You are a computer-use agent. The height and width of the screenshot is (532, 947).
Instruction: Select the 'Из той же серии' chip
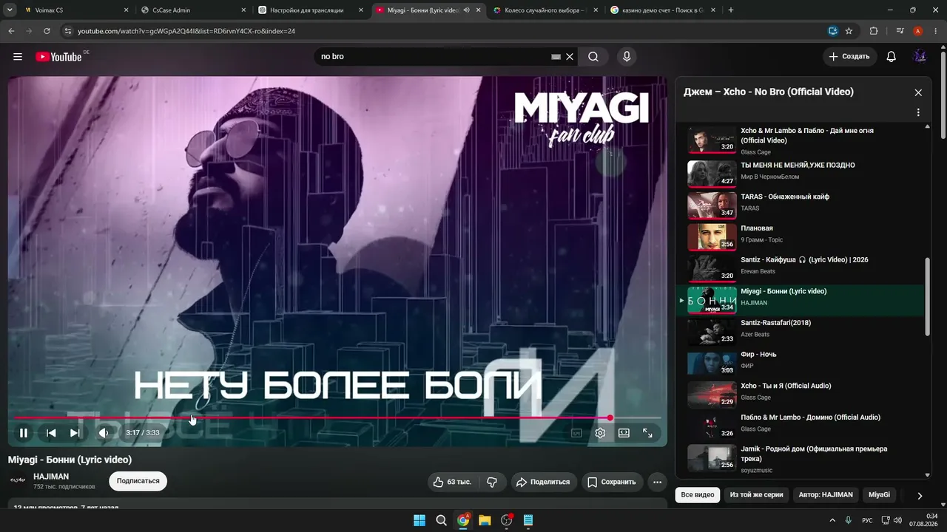pos(756,494)
